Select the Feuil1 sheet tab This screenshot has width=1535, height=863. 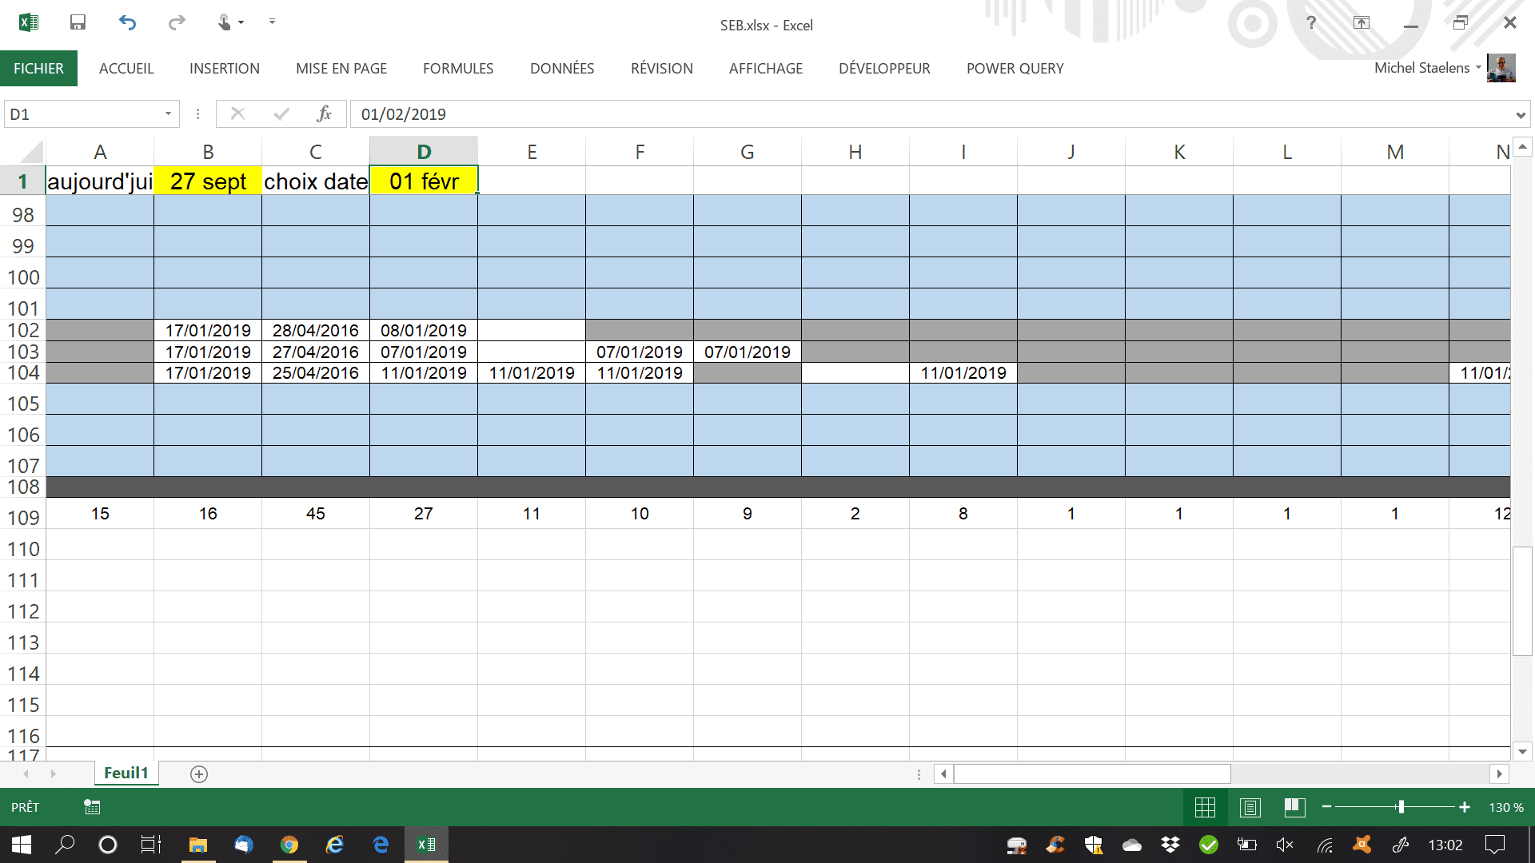[x=126, y=773]
